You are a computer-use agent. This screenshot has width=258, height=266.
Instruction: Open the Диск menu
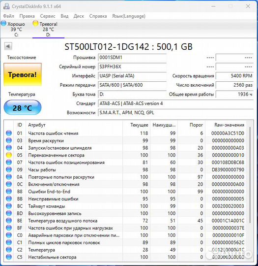(x=79, y=16)
